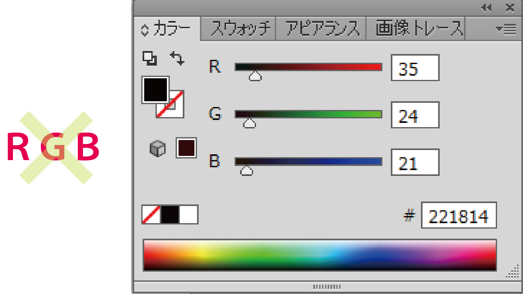Click the G value field showing 24

415,115
